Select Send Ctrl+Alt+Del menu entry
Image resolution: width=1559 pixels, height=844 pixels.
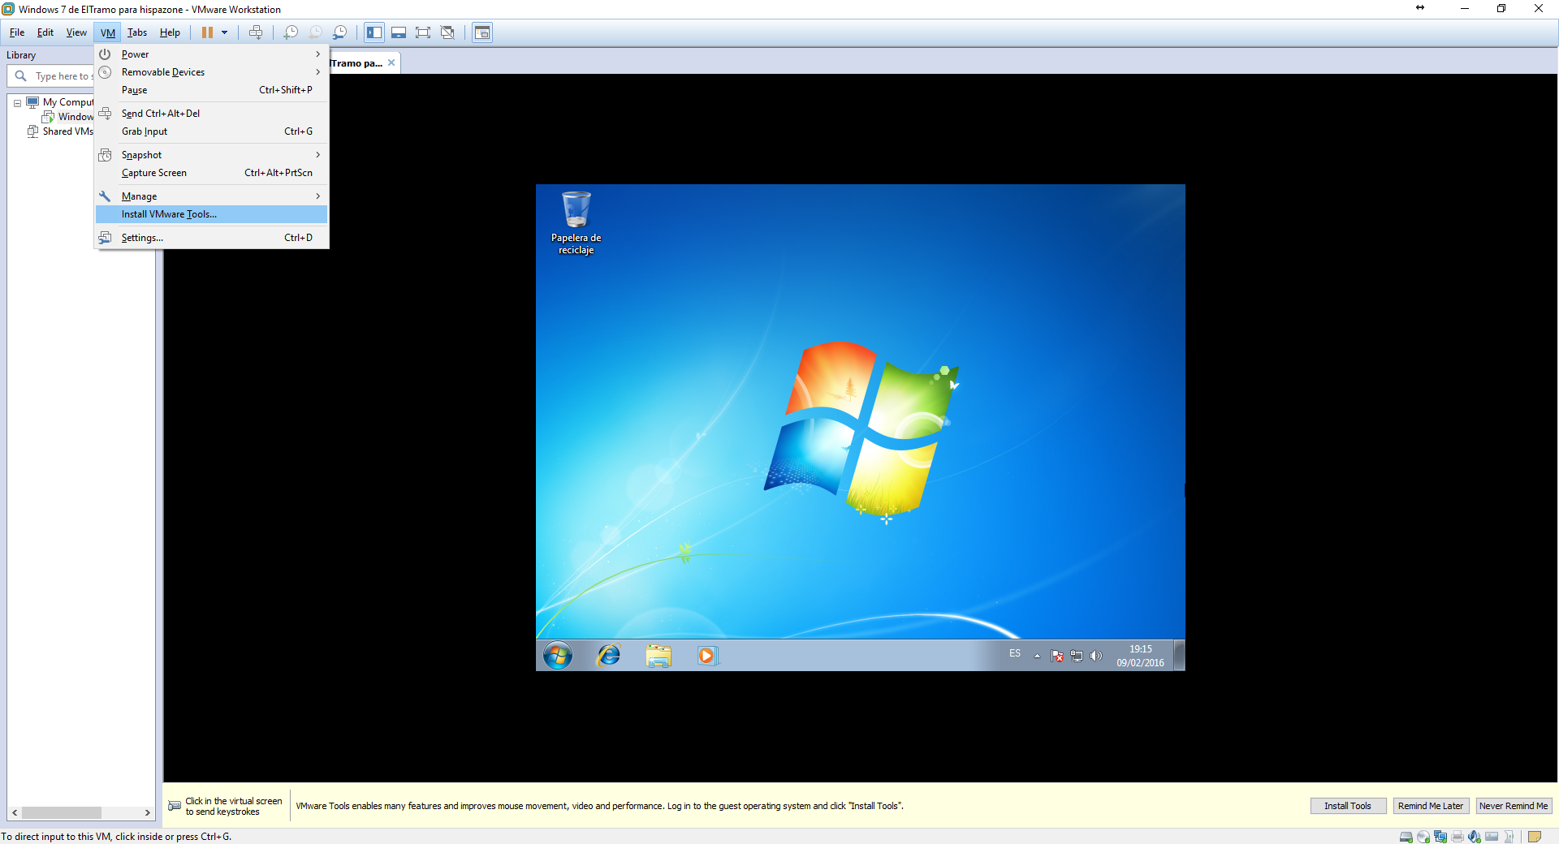click(211, 114)
